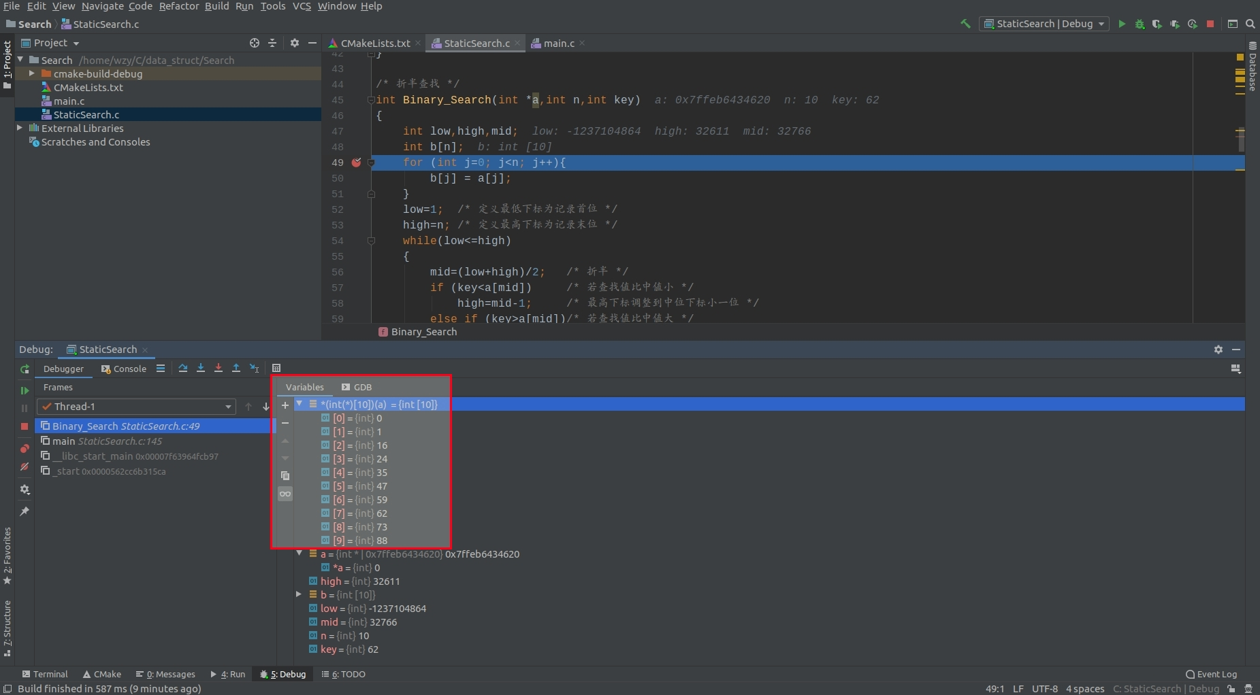Rerun the debugged program
1260x695 pixels.
25,369
